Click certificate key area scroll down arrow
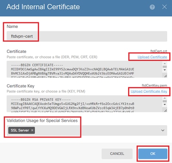This screenshot has width=172, height=163. tap(165, 105)
